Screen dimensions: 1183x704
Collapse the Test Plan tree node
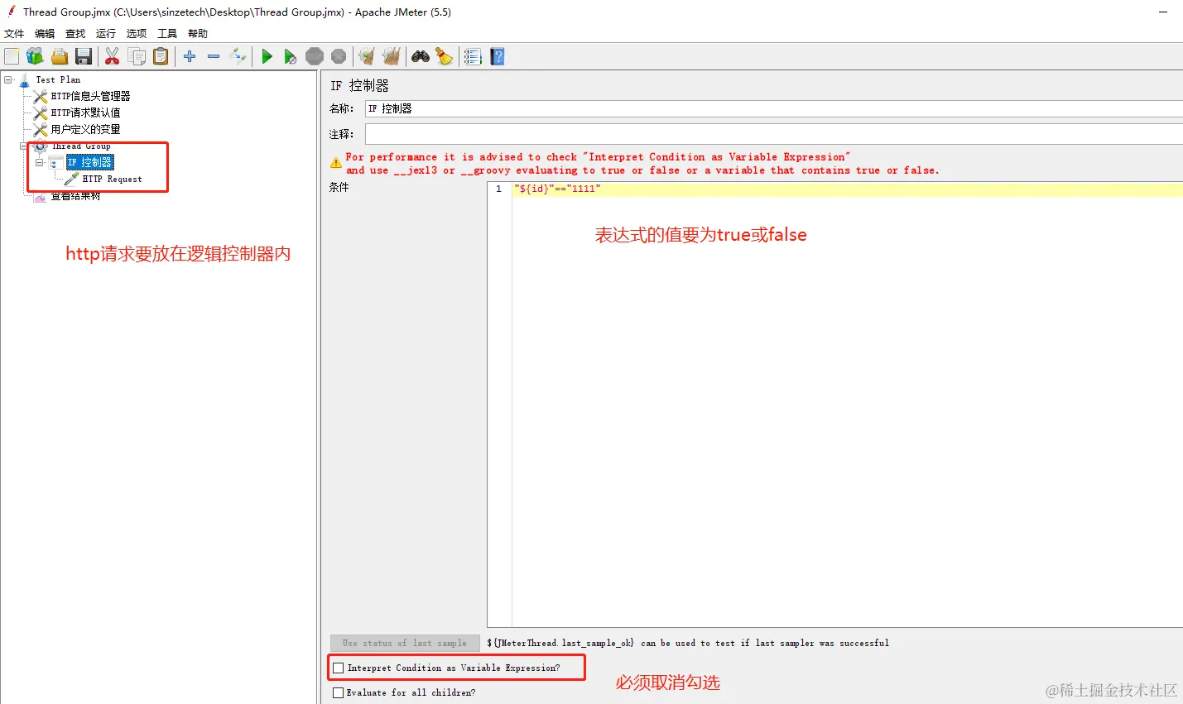(8, 80)
